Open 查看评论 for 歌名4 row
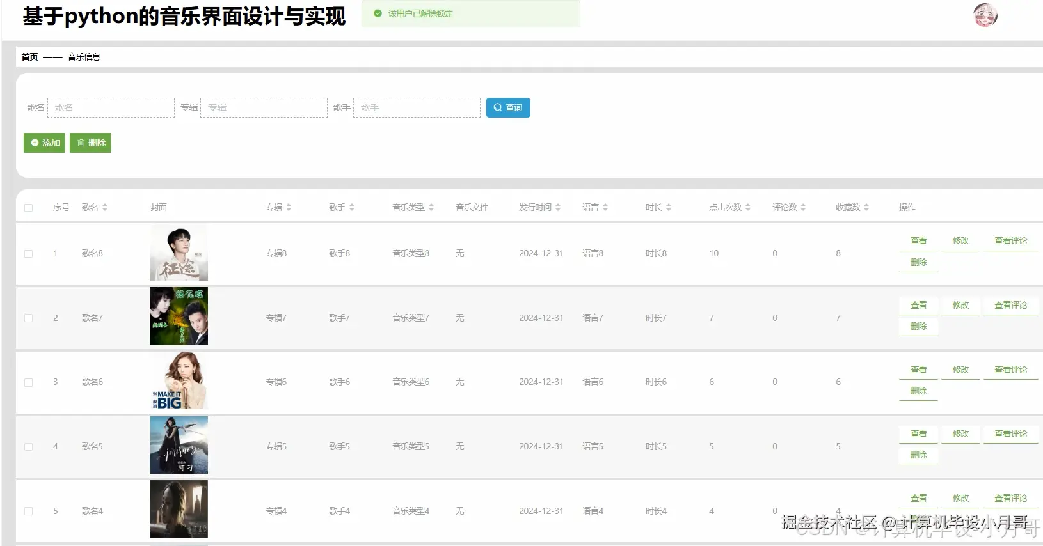Screen dimensions: 1043x546 coord(1010,498)
